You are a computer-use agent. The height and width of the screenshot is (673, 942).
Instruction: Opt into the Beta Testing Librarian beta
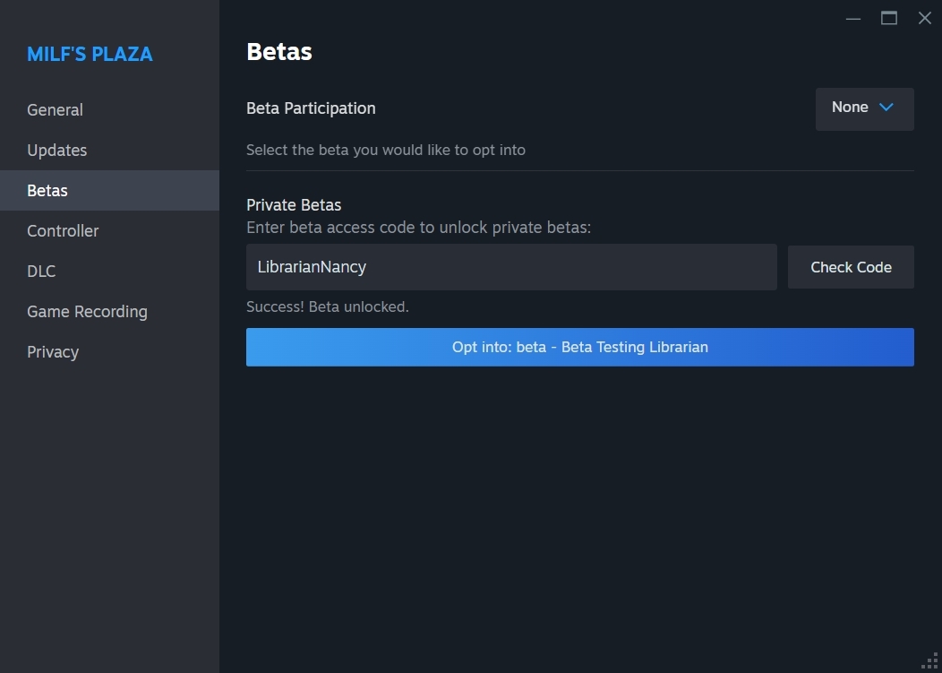579,347
